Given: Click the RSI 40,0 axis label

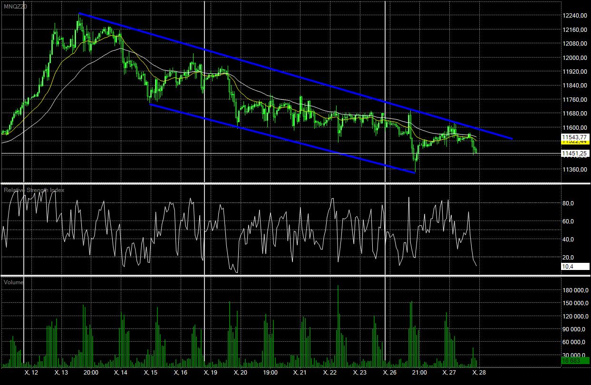Looking at the screenshot, I should [x=568, y=240].
